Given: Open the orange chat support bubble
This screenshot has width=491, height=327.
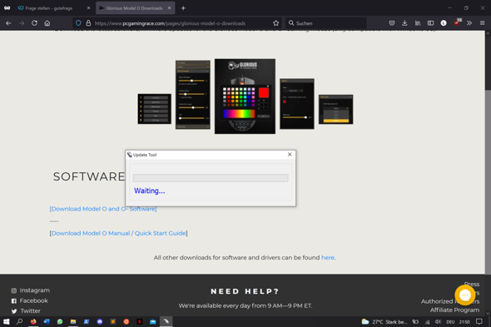Looking at the screenshot, I should click(465, 295).
